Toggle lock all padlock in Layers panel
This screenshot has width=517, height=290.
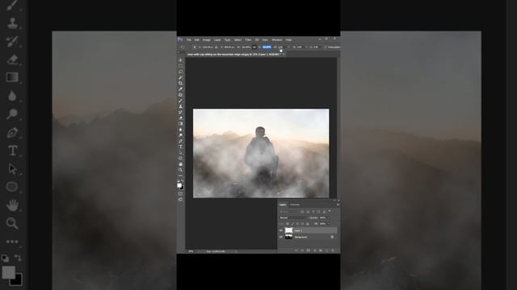click(308, 224)
